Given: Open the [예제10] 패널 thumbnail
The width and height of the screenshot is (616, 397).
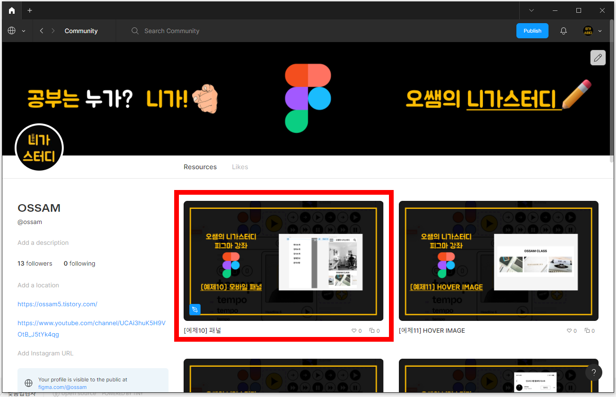Looking at the screenshot, I should 283,261.
